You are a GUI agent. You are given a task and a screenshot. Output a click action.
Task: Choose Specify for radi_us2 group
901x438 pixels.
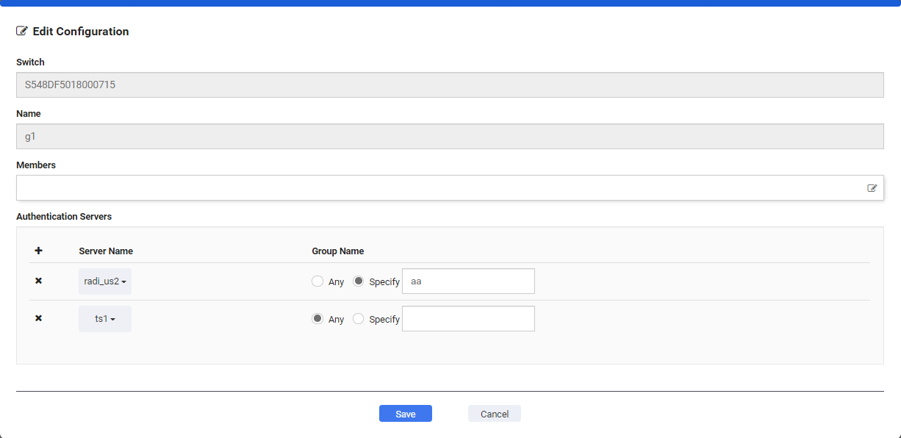(359, 281)
